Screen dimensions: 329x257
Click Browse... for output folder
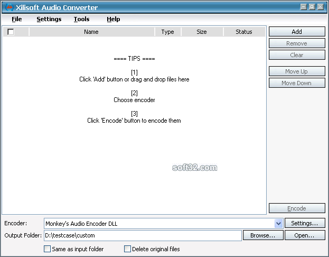[263, 235]
